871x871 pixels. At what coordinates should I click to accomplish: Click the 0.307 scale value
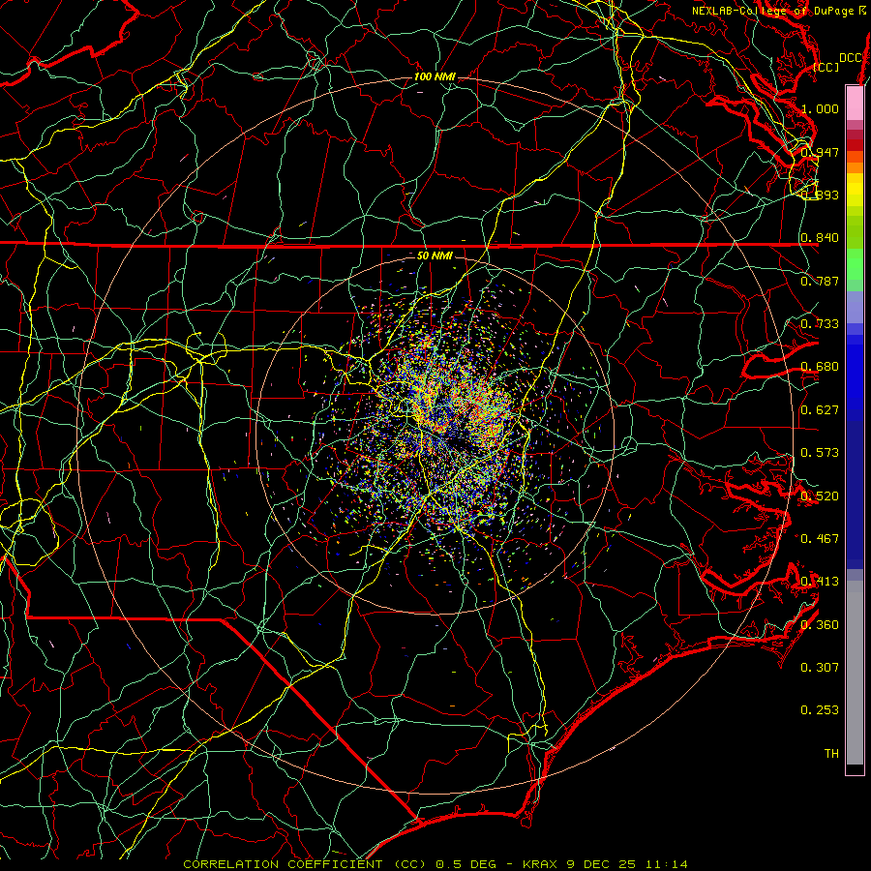(821, 668)
